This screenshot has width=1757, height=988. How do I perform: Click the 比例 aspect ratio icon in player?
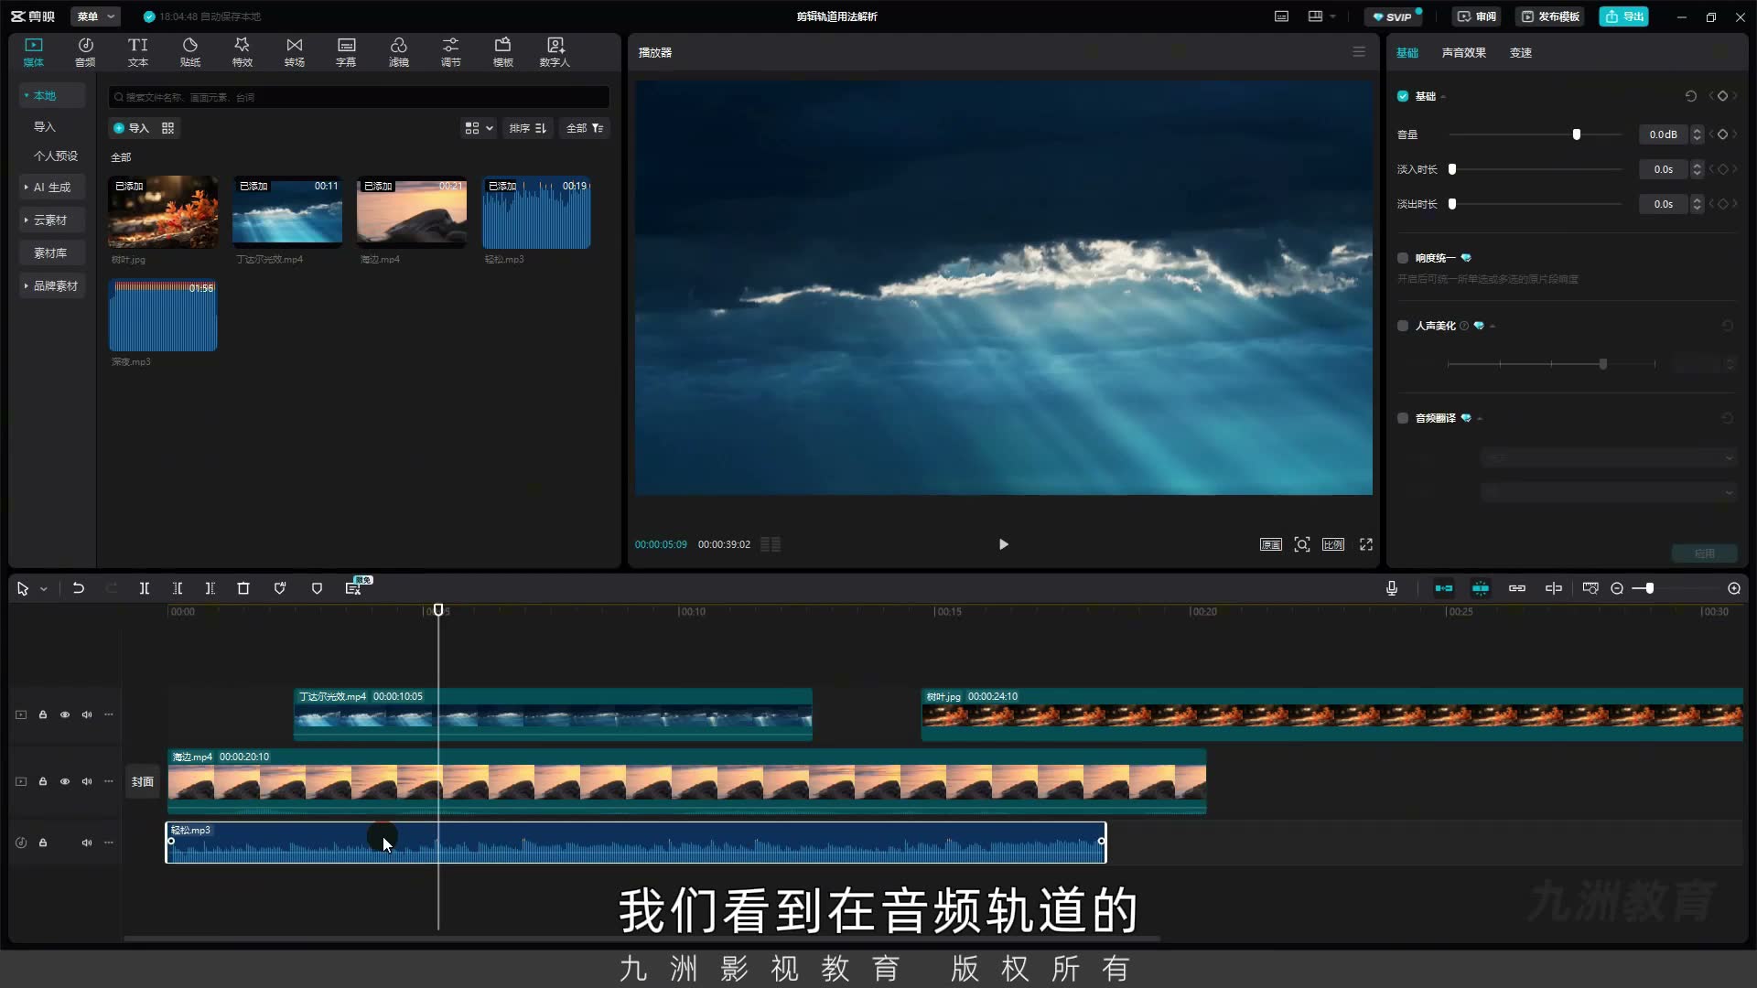click(1333, 544)
